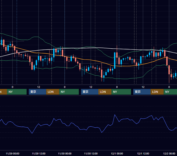
Task: Click the 12/2 00:00 date label
Action: point(169,153)
